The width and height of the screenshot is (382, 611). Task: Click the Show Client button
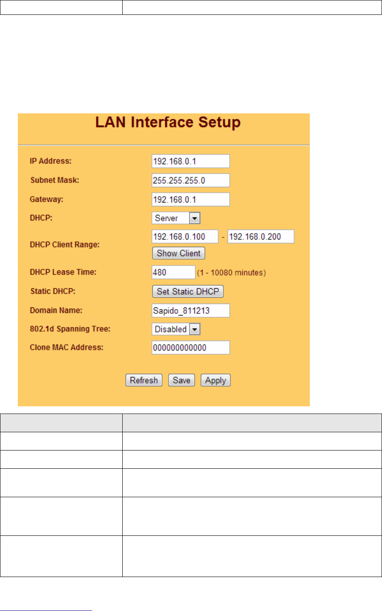point(179,253)
